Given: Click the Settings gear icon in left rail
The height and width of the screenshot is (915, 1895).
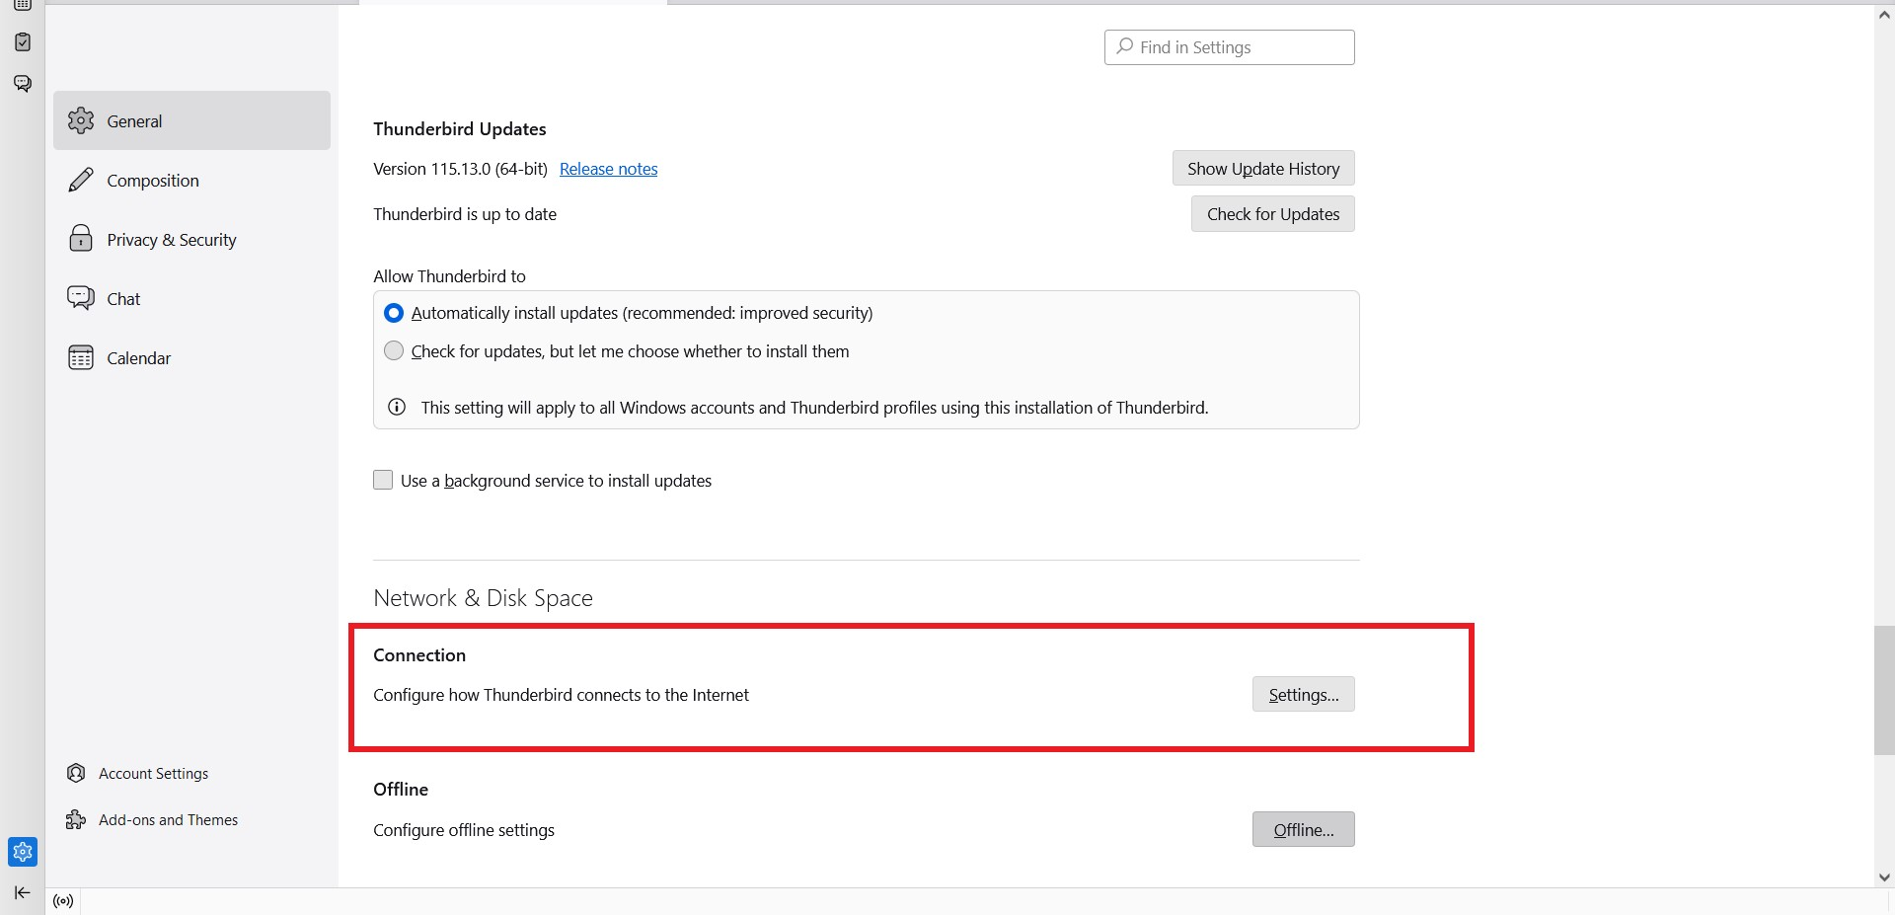Looking at the screenshot, I should pyautogui.click(x=23, y=852).
